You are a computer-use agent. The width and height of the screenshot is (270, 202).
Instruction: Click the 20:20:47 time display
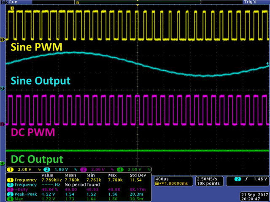coord(249,199)
